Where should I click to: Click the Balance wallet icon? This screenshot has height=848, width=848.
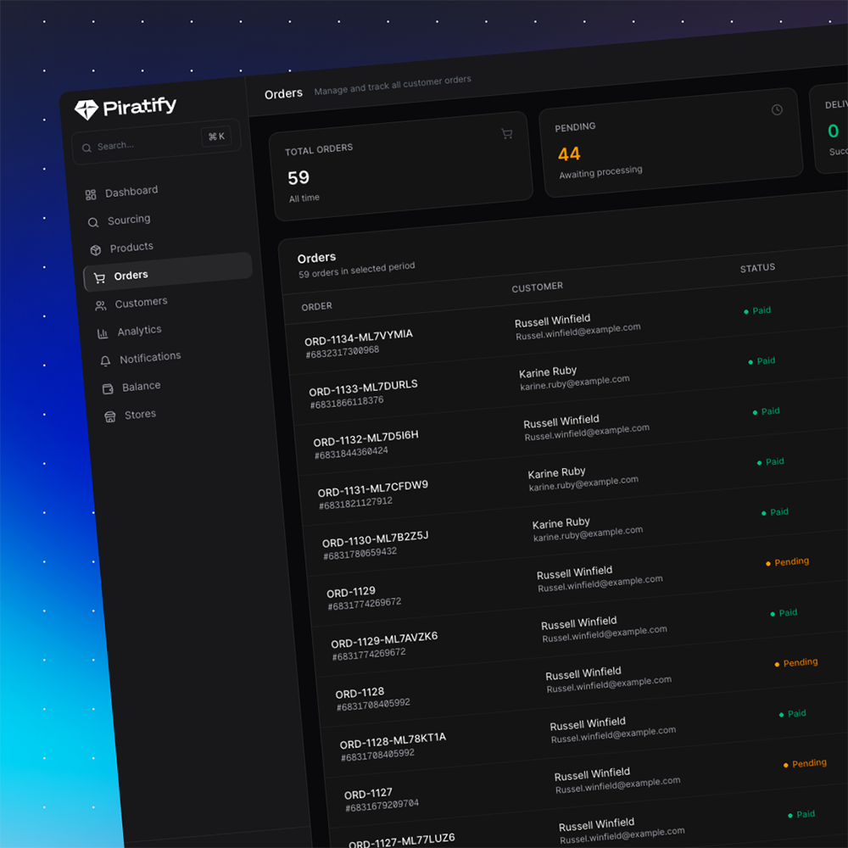coord(108,389)
